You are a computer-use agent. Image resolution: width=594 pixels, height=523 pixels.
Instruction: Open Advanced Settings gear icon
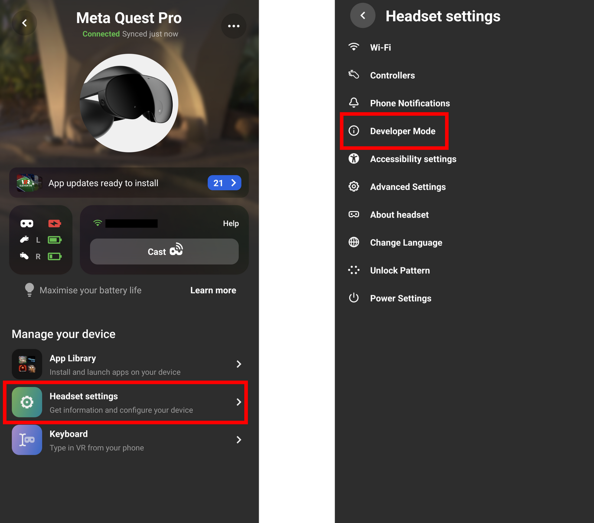point(354,186)
